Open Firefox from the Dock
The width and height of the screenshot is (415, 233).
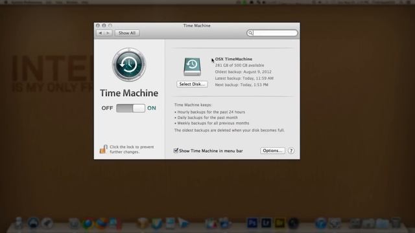(x=102, y=223)
